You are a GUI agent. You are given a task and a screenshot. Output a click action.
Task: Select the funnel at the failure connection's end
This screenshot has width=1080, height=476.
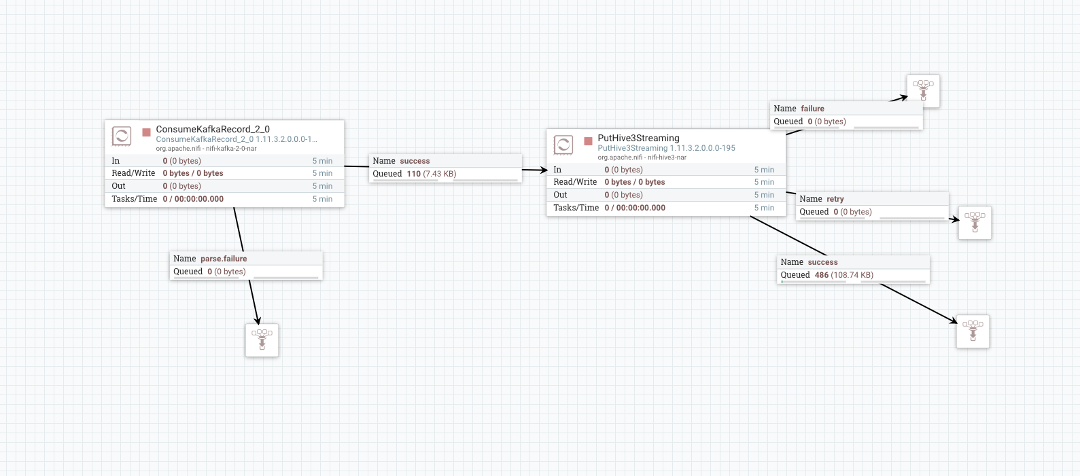click(924, 91)
